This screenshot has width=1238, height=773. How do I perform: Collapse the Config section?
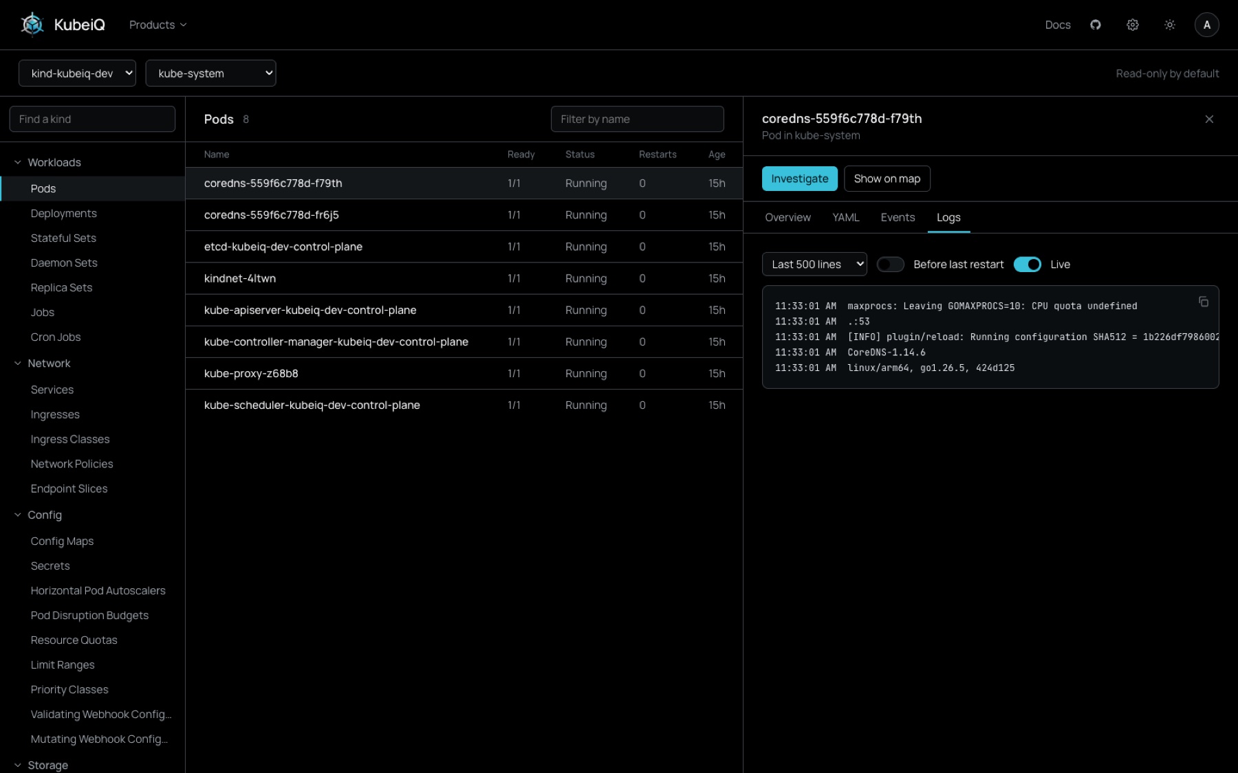[x=38, y=515]
